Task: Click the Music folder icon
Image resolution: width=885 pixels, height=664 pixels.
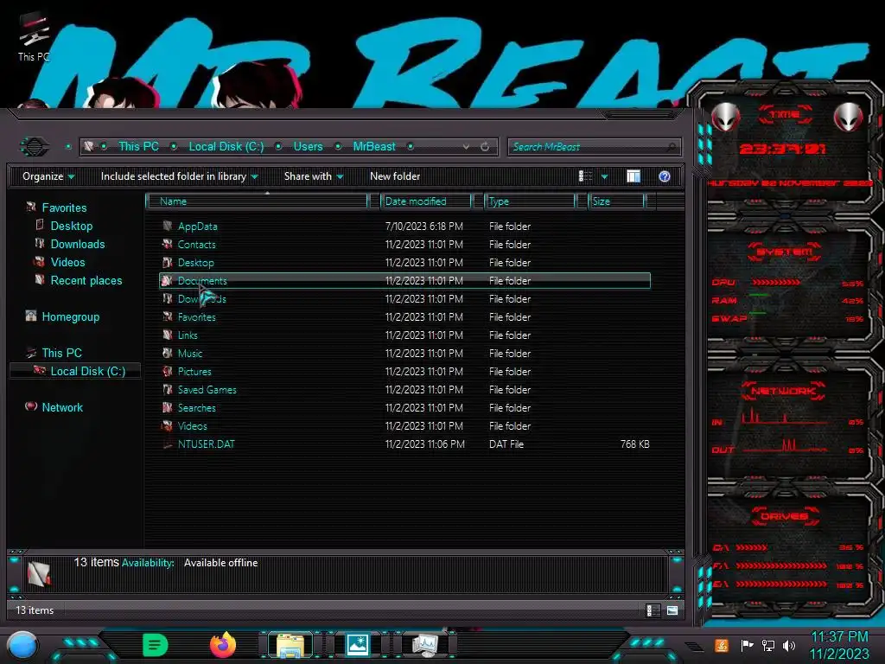Action: tap(167, 353)
